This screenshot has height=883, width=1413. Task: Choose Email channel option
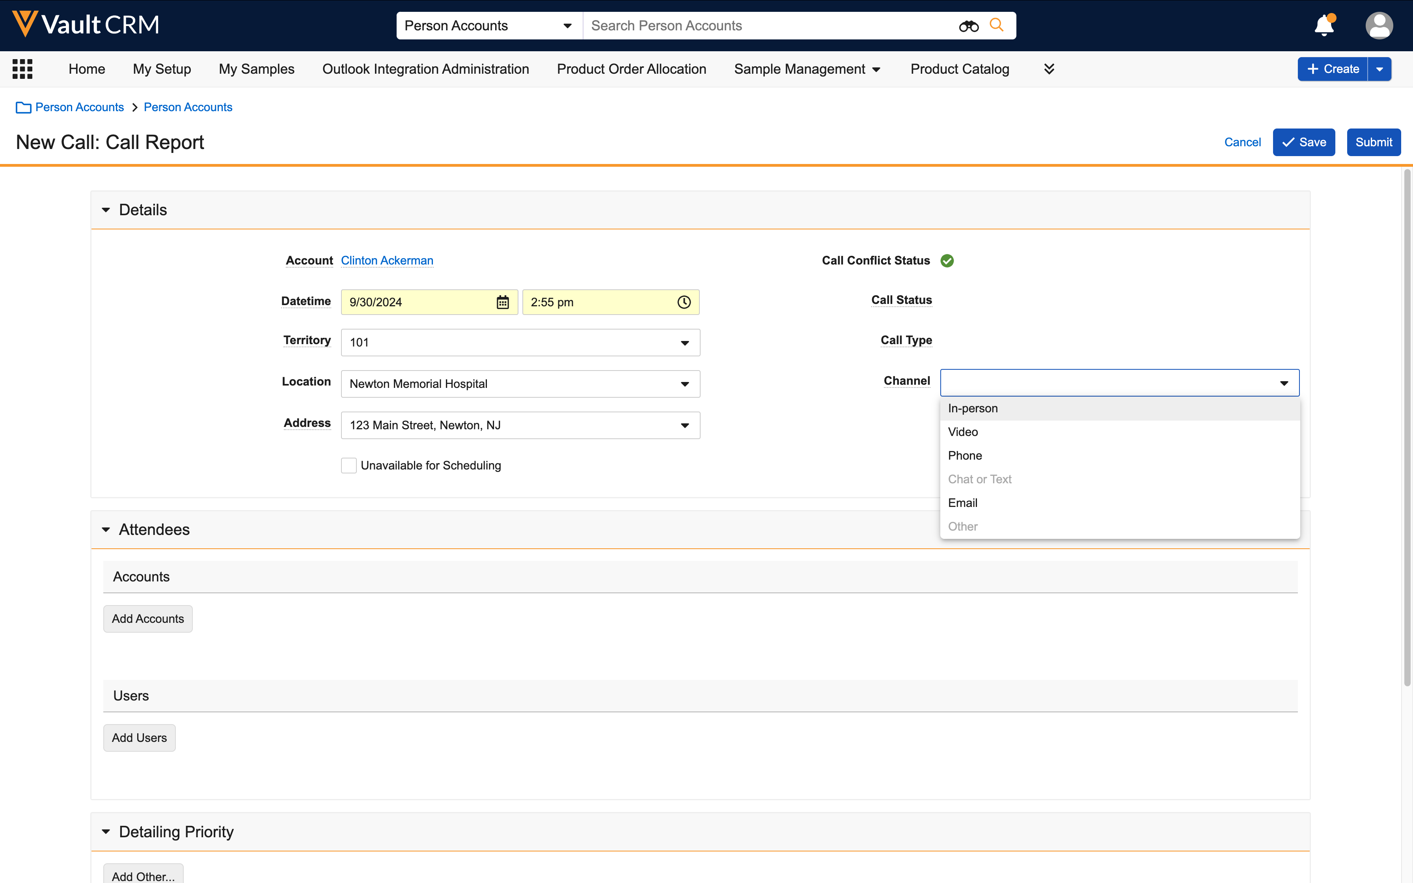pyautogui.click(x=962, y=503)
